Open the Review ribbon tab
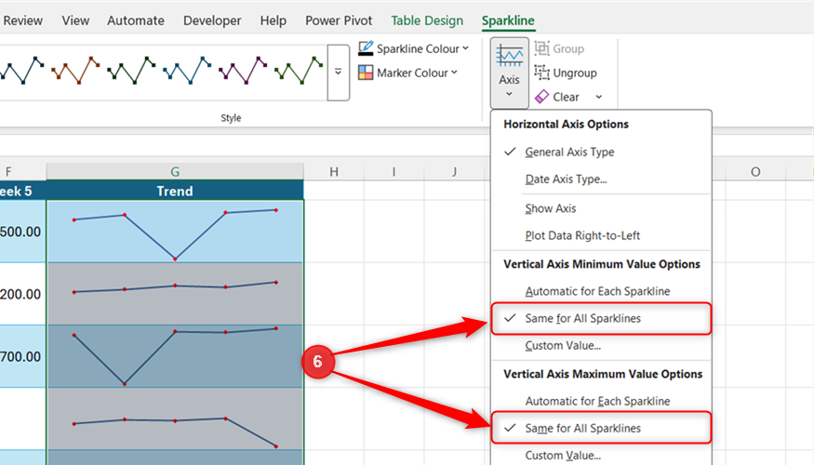Image resolution: width=814 pixels, height=465 pixels. [22, 20]
